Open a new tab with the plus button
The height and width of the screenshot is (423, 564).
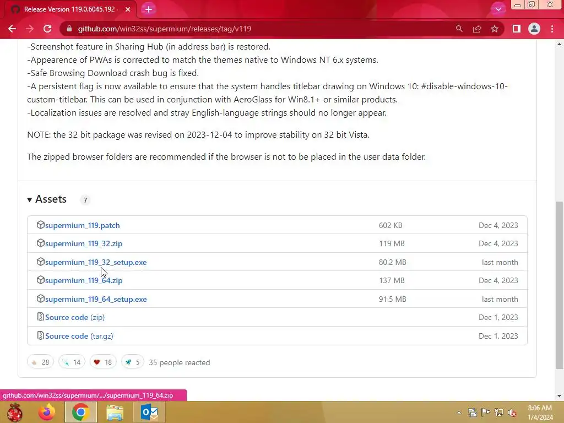[149, 9]
